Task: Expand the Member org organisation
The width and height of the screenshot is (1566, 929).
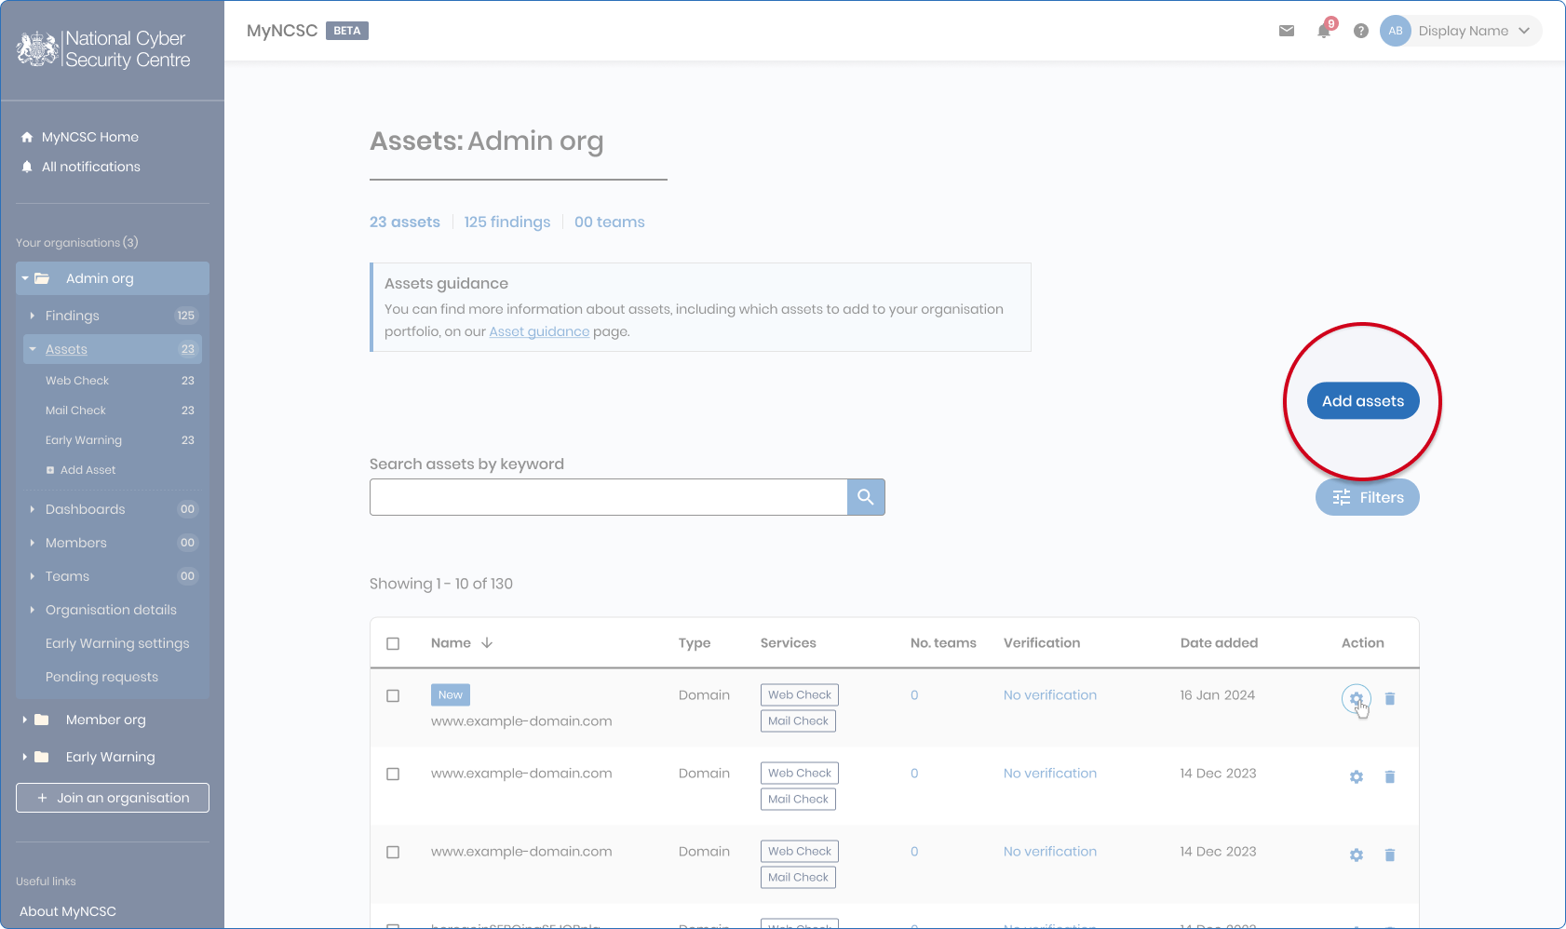Action: coord(25,720)
